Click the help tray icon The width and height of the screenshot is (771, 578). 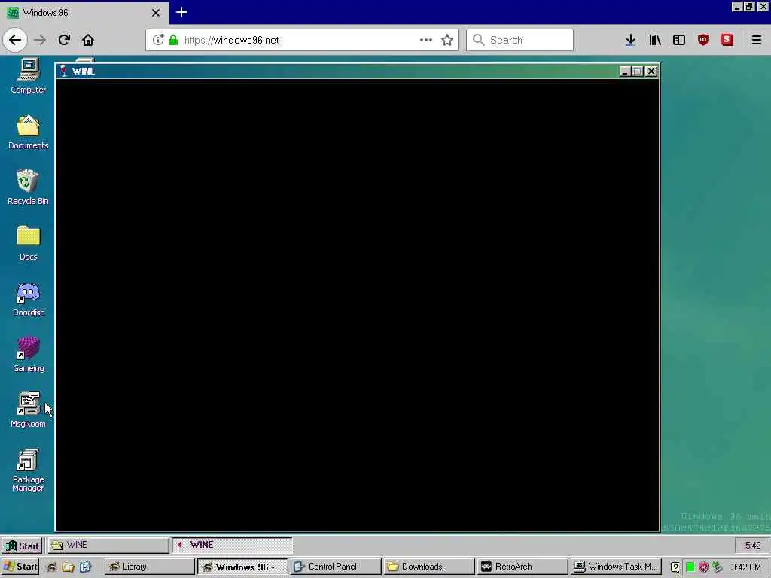[x=675, y=567]
